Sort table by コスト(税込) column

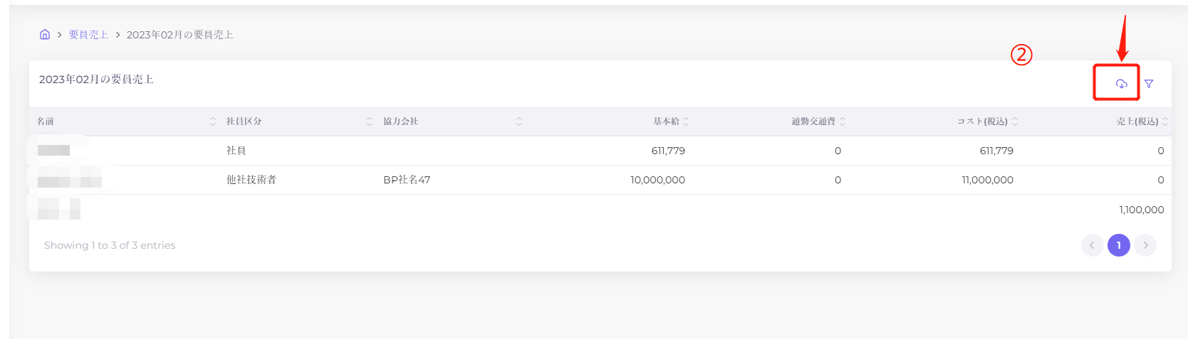tap(1015, 122)
